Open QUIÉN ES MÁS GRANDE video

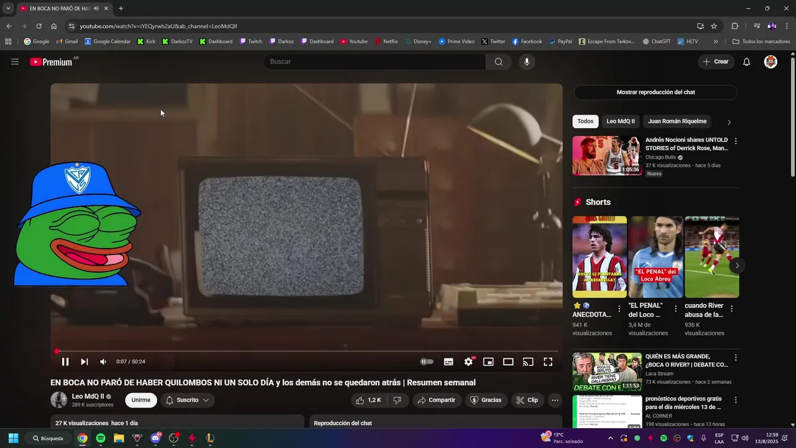click(607, 372)
